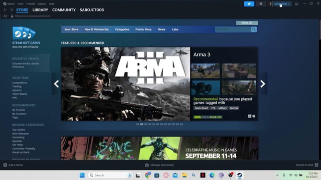Screen dimensions: 321x180
Task: Browse New Releases category
Action: tap(21, 133)
